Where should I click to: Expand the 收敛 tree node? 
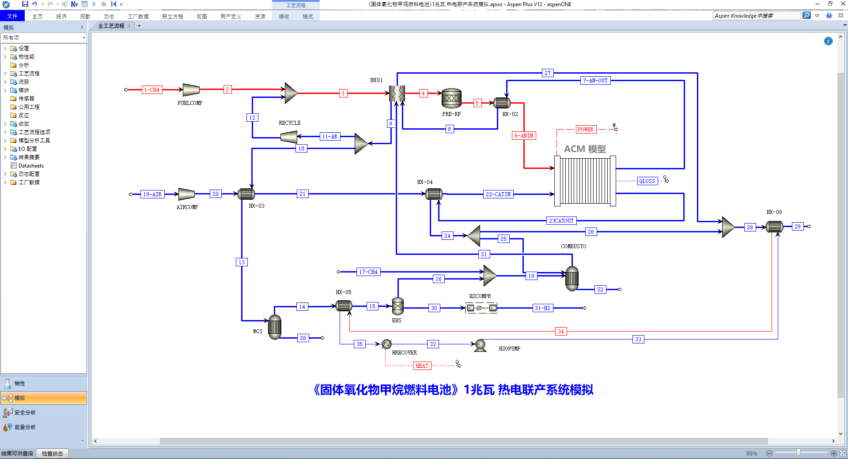5,124
